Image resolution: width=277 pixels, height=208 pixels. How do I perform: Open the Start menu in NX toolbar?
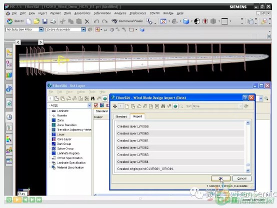[15, 21]
